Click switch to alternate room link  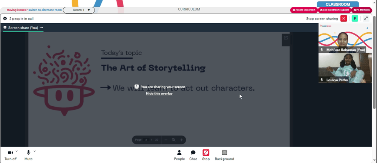click(45, 10)
